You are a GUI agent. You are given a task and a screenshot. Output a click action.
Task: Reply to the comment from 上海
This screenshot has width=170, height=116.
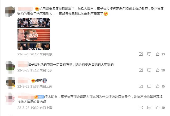149,108
